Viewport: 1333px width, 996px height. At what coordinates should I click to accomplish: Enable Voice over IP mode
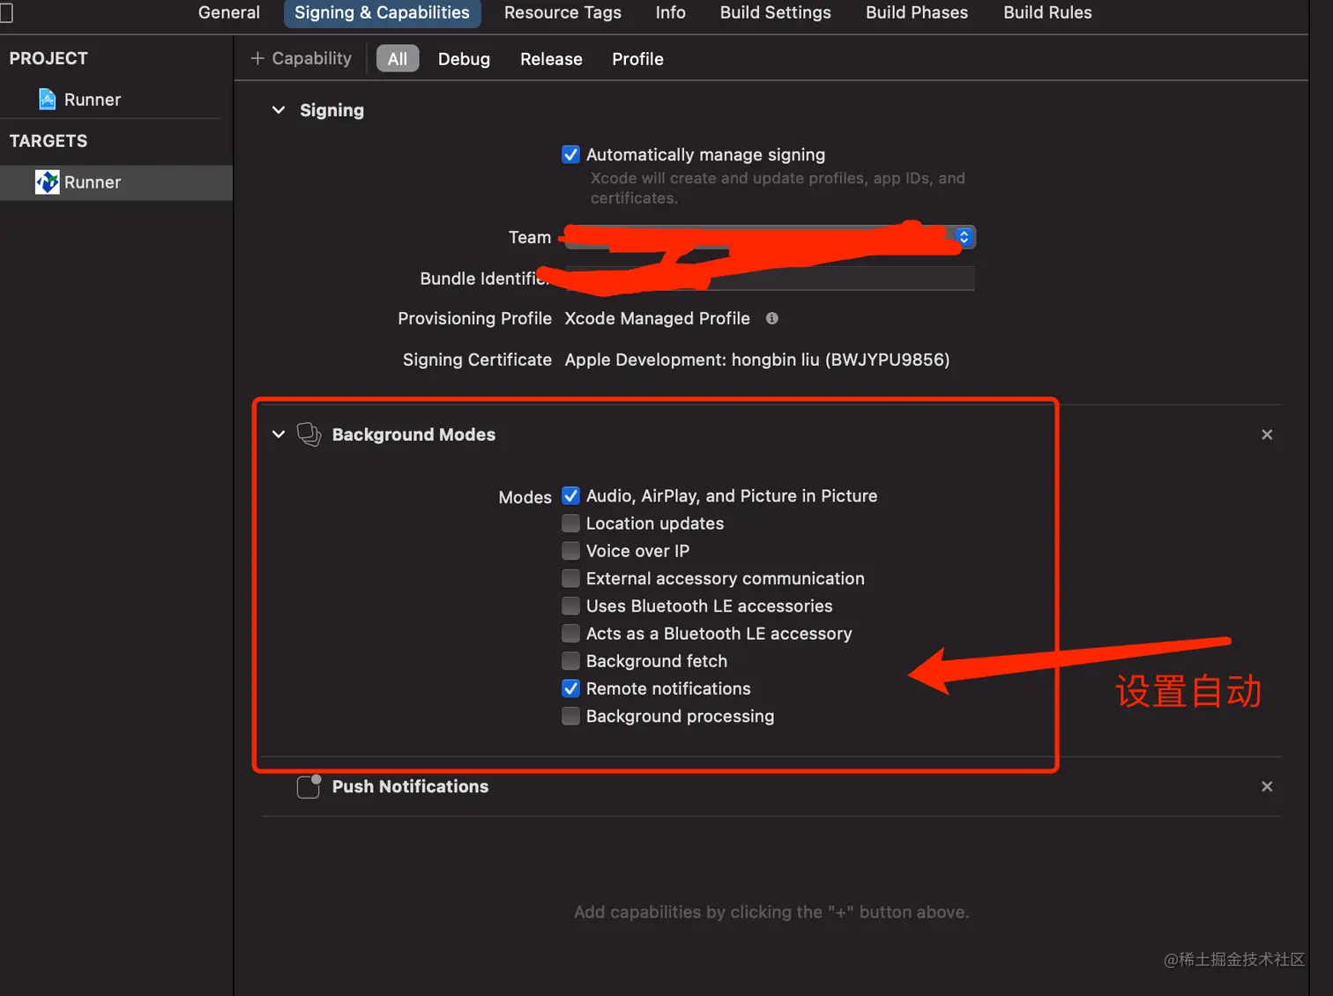pyautogui.click(x=571, y=551)
